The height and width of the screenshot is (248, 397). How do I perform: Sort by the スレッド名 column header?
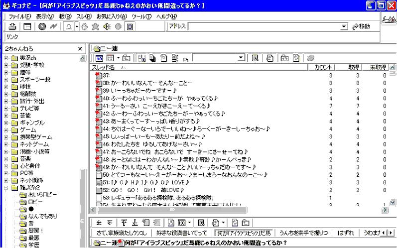tap(198, 67)
